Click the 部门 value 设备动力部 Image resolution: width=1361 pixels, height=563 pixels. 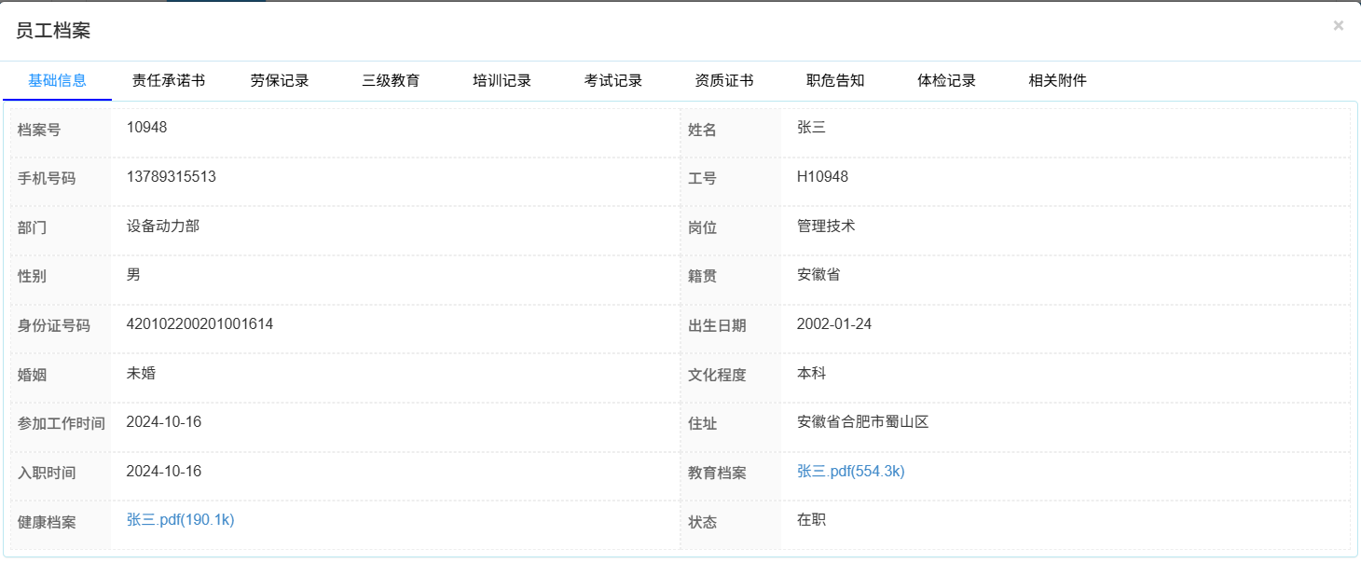pos(165,226)
